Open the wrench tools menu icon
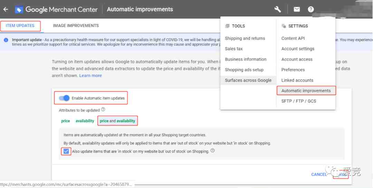Screen dimensions: 373x188 point(278,9)
